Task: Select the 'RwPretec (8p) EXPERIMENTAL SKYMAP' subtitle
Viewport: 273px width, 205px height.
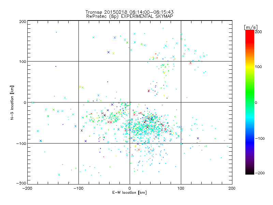Action: (130, 16)
